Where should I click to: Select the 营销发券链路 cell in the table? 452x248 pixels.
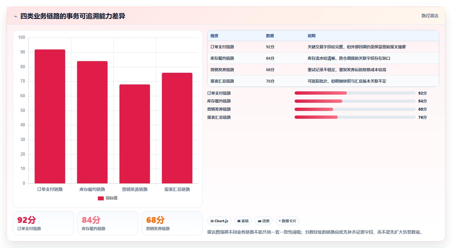click(222, 70)
